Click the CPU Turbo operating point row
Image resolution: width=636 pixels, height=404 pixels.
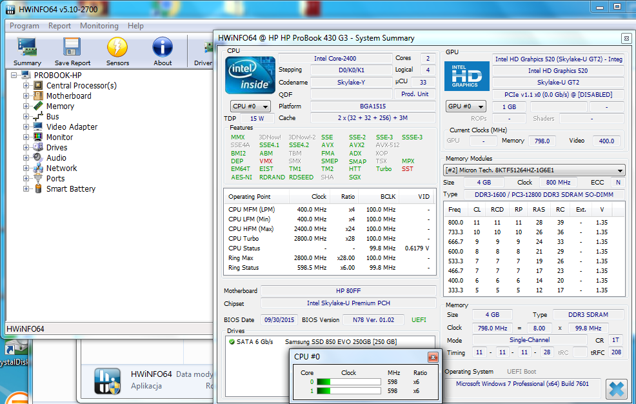click(330, 239)
